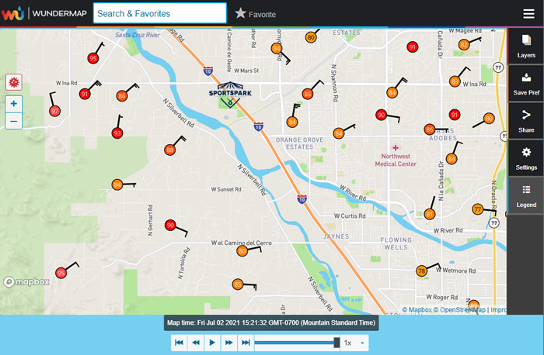Step back one frame
This screenshot has height=355, width=544.
[196, 343]
